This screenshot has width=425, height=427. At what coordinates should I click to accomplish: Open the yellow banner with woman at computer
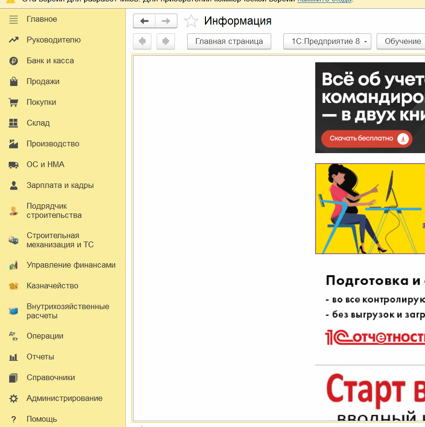point(370,209)
